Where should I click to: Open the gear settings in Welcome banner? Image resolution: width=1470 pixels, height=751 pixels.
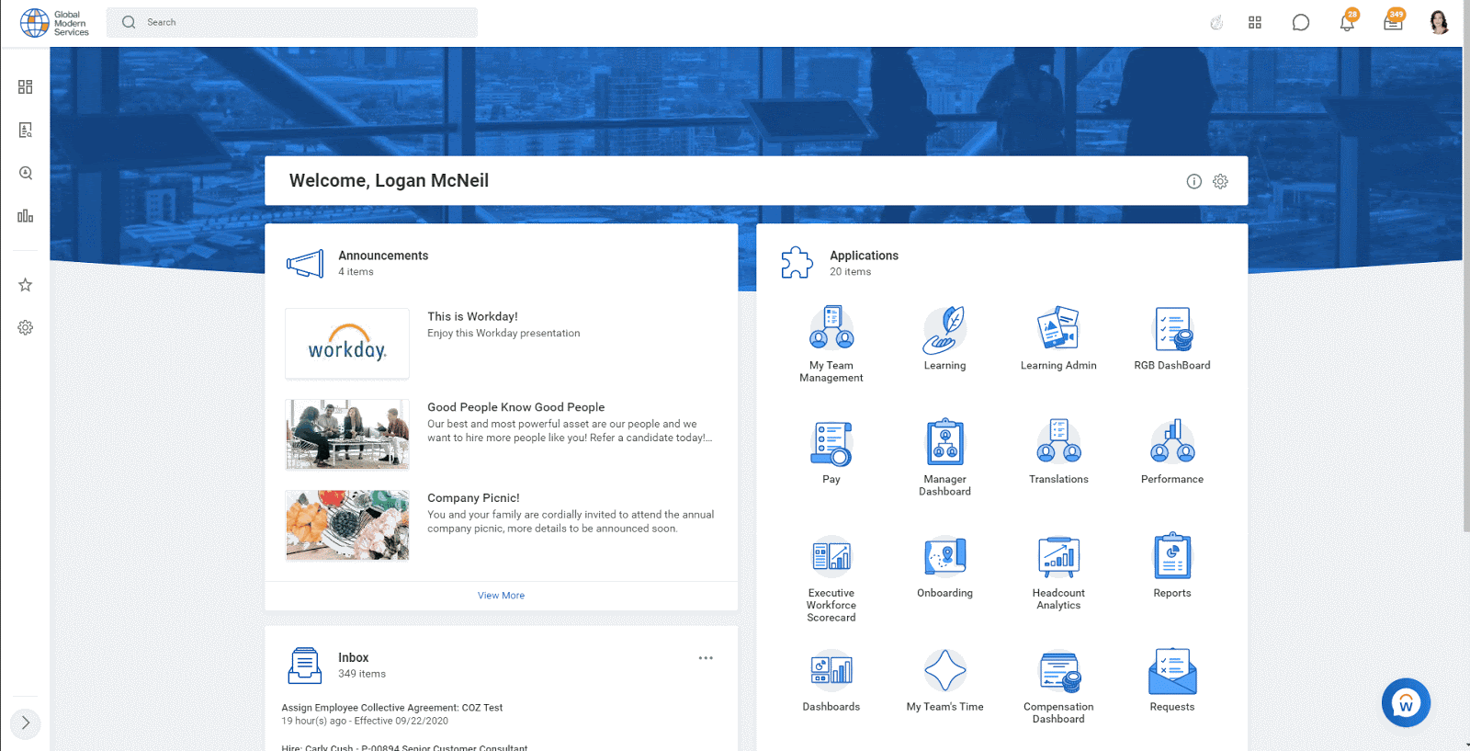tap(1220, 181)
